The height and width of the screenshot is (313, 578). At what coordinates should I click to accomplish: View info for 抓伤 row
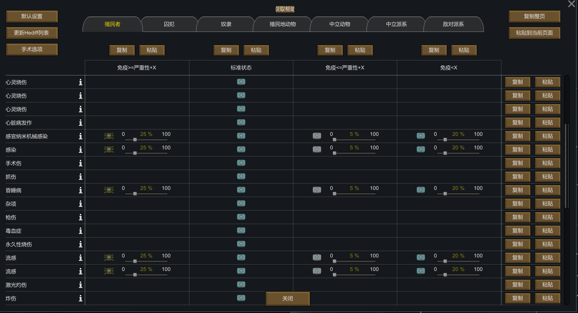tap(81, 177)
